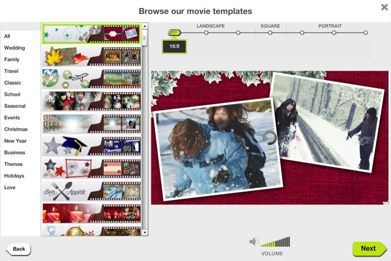Open the Family template category
Viewport: 391px width, 261px height.
point(12,60)
